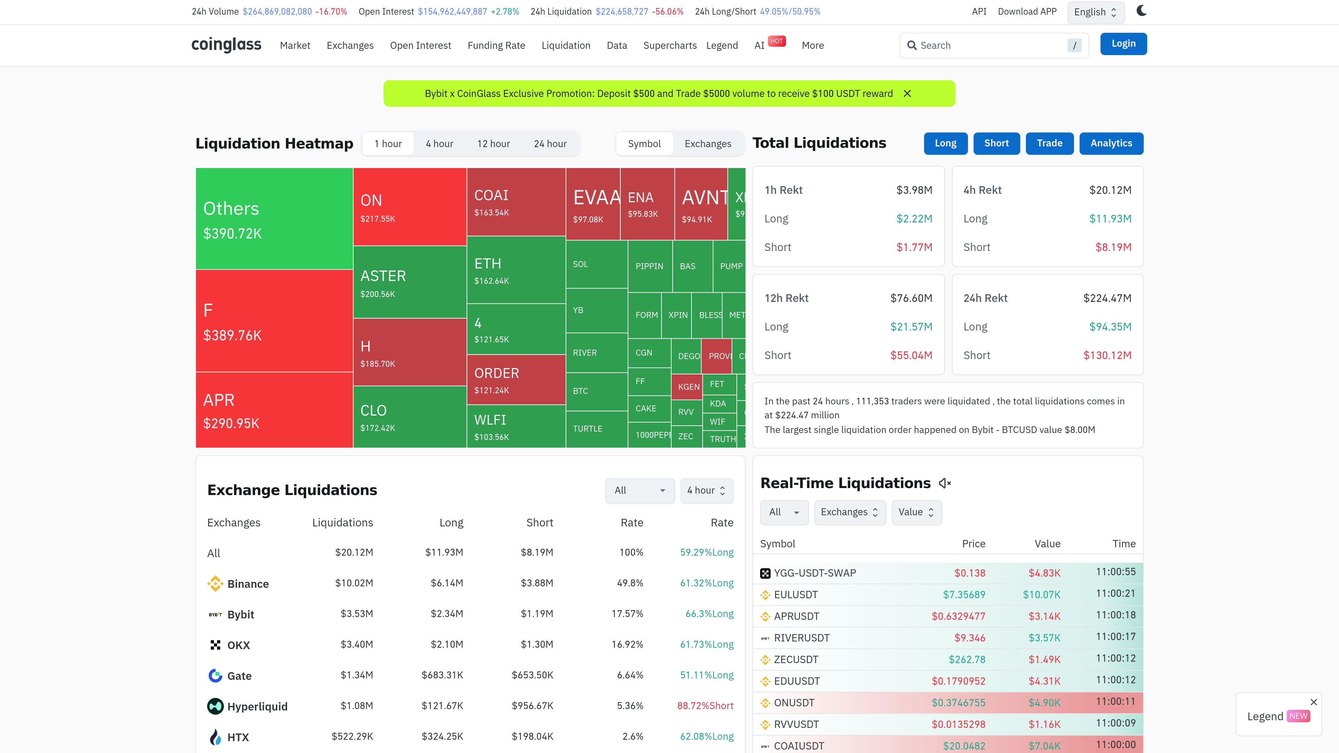The image size is (1339, 753).
Task: Click the Hyperliquid exchange logo
Action: [215, 706]
